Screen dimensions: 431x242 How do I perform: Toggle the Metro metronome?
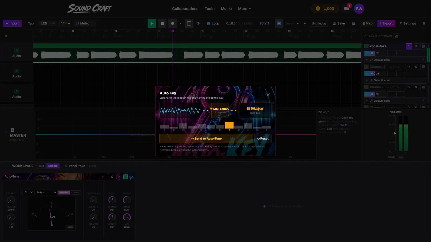pos(82,23)
